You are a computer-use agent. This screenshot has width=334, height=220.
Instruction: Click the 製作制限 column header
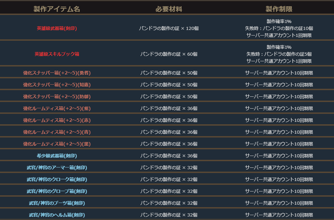click(279, 9)
